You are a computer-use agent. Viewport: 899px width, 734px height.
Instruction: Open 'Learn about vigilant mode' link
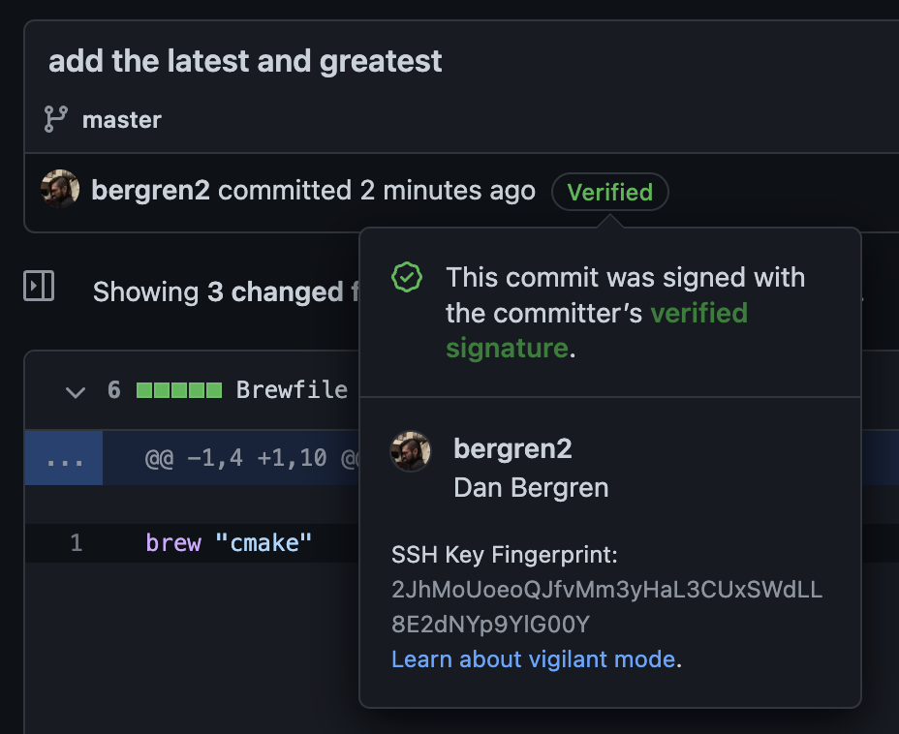point(533,659)
